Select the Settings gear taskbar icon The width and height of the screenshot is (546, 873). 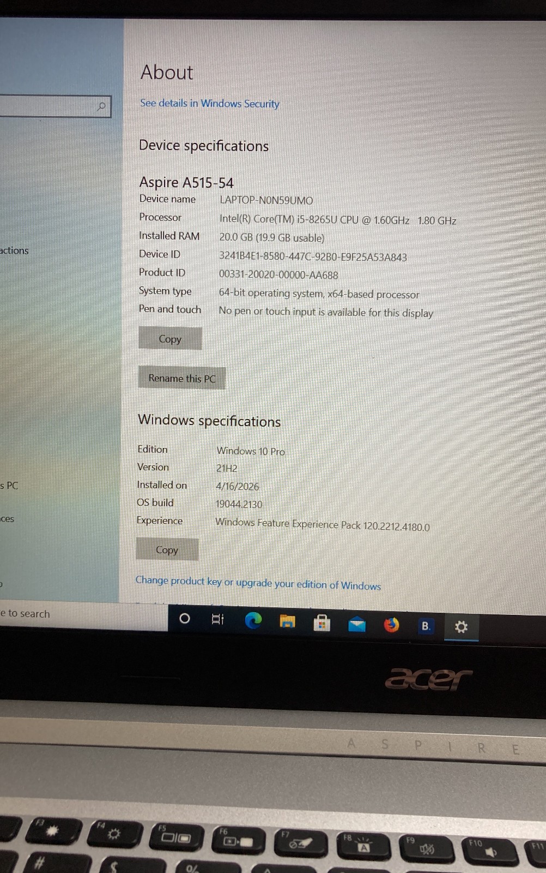click(x=461, y=627)
